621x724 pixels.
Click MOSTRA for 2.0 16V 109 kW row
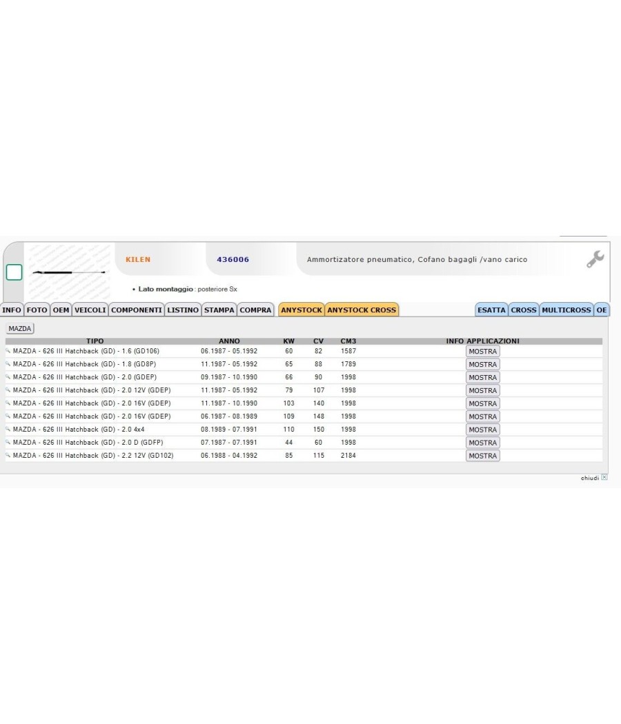click(x=483, y=416)
